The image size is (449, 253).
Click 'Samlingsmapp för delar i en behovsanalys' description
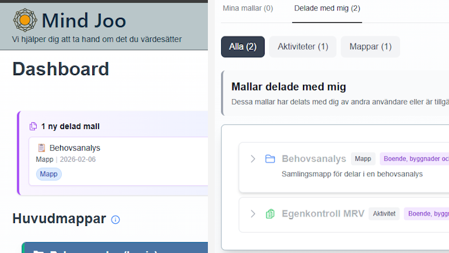point(352,174)
